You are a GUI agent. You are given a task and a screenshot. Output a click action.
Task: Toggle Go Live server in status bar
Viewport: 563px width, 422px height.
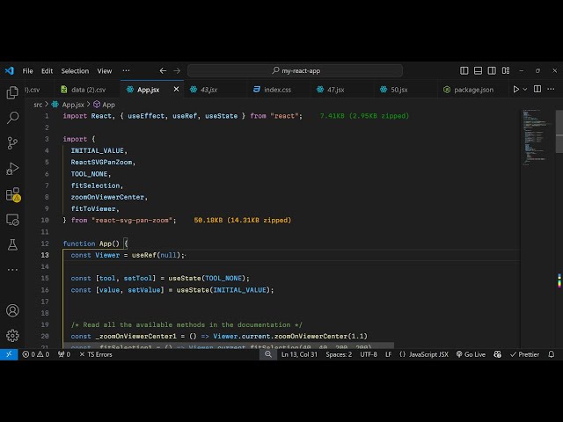[x=471, y=354]
